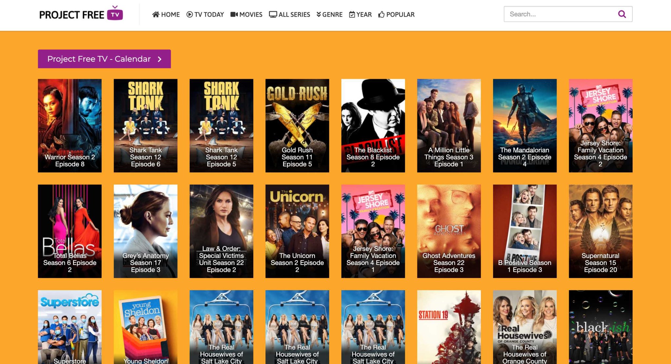671x364 pixels.
Task: Open B Positive Season 1 Episode 3
Action: (525, 231)
